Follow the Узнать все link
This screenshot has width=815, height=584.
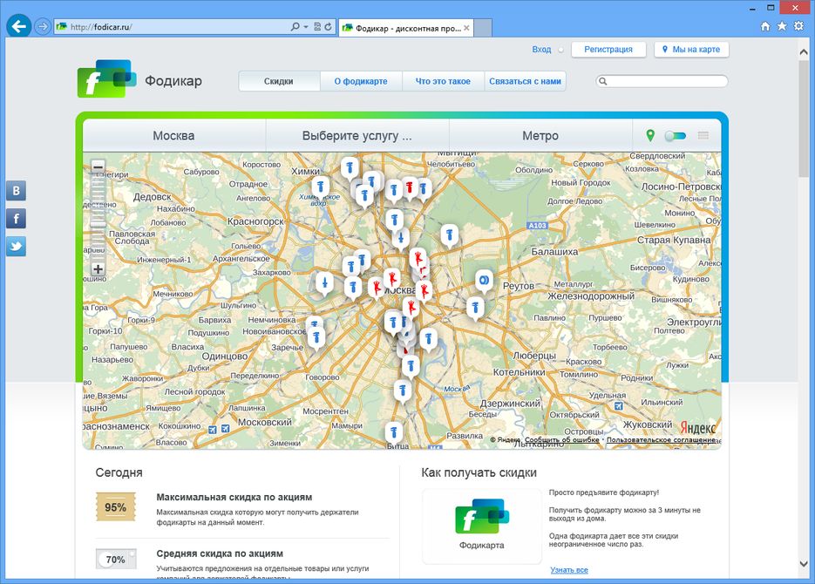pyautogui.click(x=569, y=570)
